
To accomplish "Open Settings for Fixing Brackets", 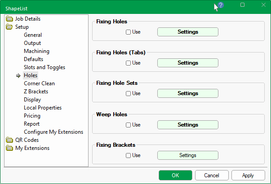I will (x=187, y=155).
